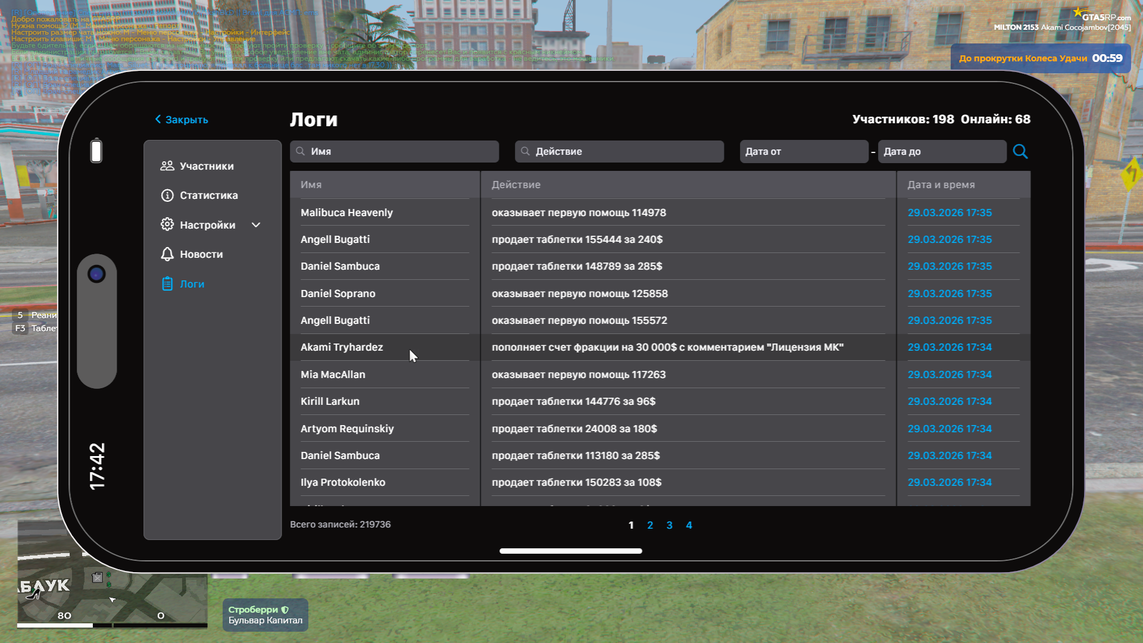Go to logs page 4
Image resolution: width=1143 pixels, height=643 pixels.
click(689, 525)
